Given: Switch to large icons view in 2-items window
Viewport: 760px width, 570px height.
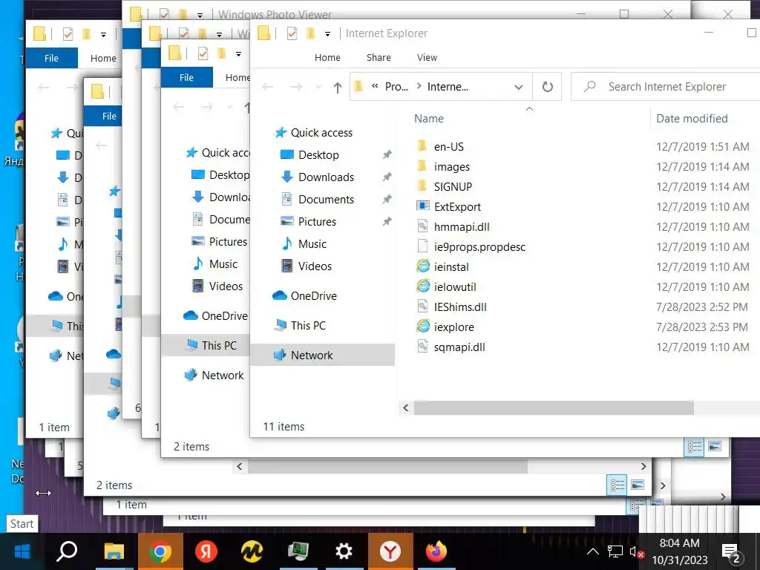Looking at the screenshot, I should (715, 446).
